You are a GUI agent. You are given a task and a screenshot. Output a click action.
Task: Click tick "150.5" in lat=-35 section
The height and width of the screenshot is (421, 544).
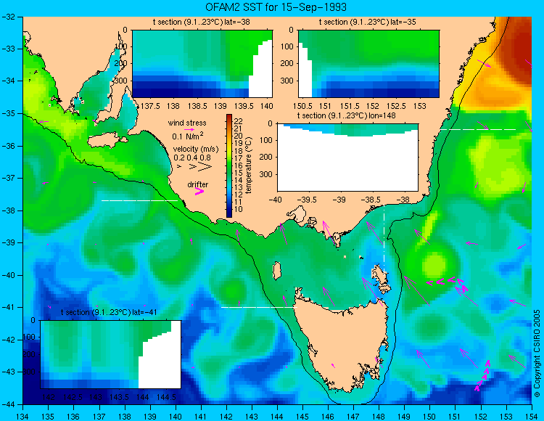coord(303,106)
